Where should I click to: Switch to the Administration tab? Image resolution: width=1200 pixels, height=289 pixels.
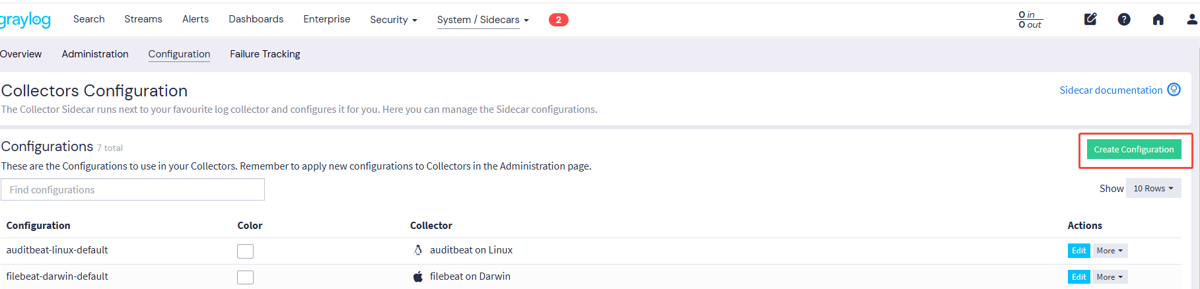(x=95, y=54)
